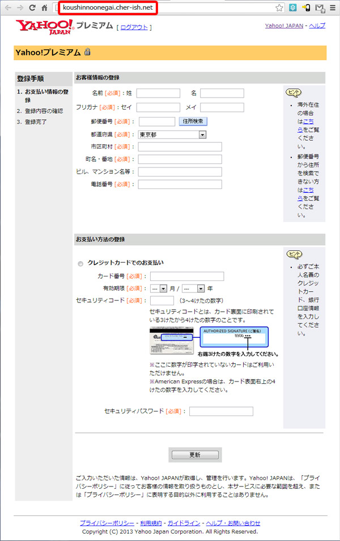Image resolution: width=340 pixels, height=541 pixels.
Task: Open the 都道府県 prefecture dropdown
Action: (x=172, y=135)
